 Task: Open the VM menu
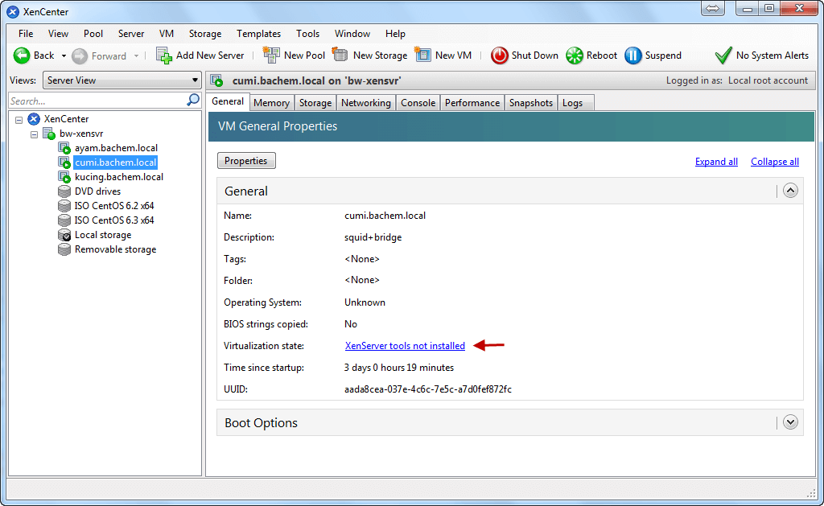pos(167,34)
